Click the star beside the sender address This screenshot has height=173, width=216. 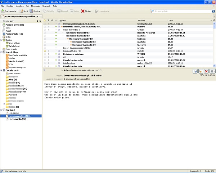101,70
